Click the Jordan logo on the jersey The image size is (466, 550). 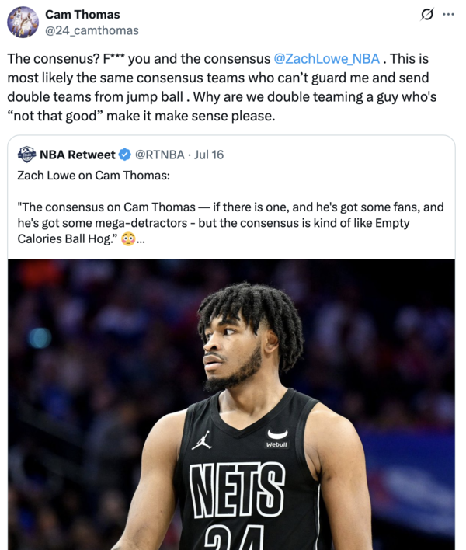[201, 440]
